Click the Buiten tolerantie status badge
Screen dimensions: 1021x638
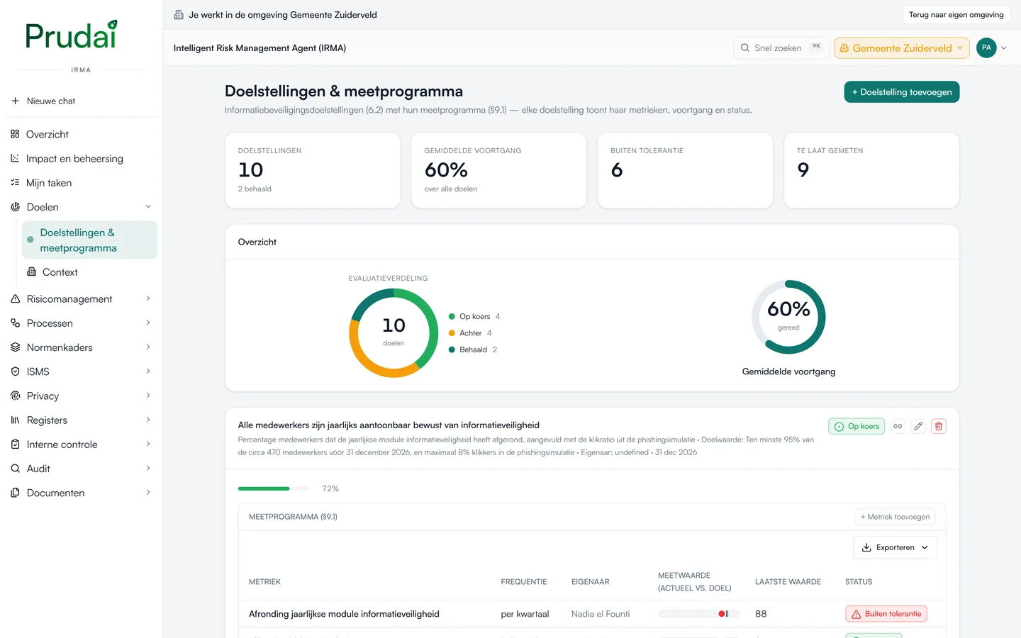[886, 614]
